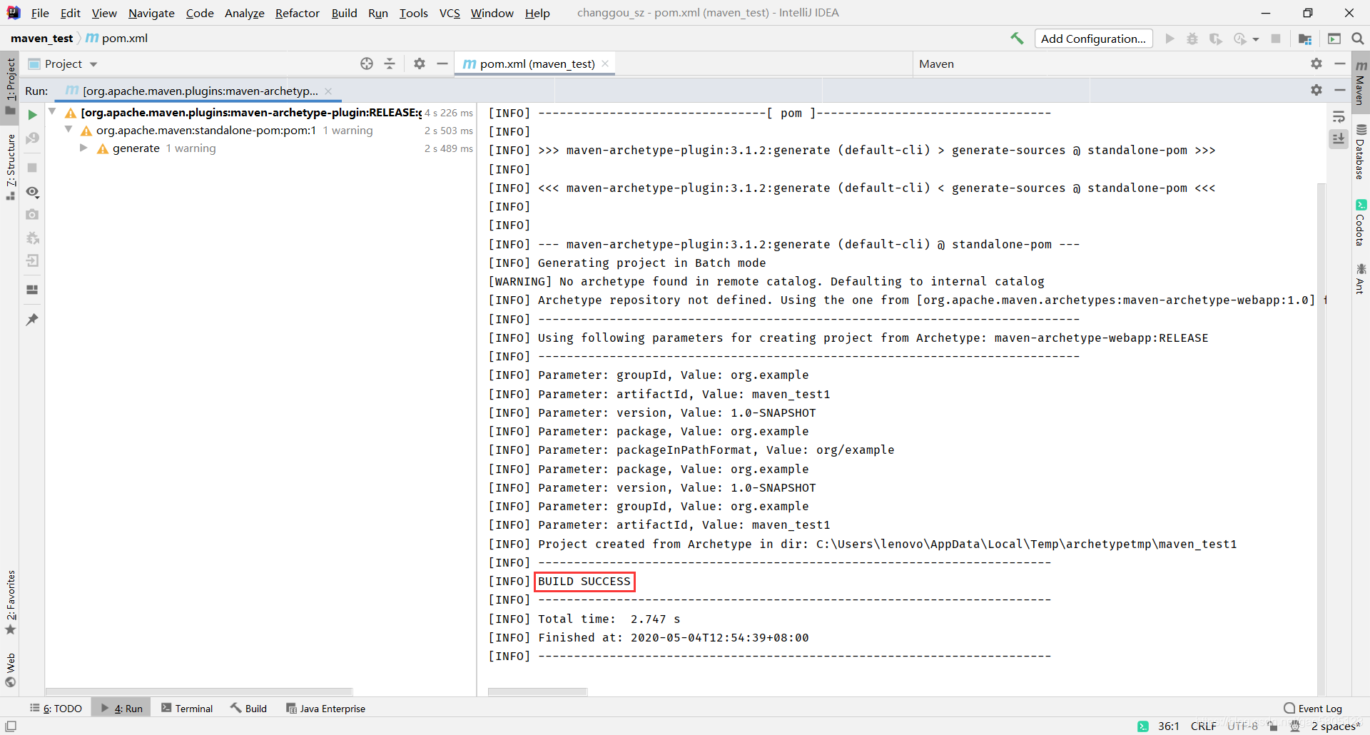The width and height of the screenshot is (1370, 735).
Task: Toggle the Structure side stripe
Action: point(10,167)
